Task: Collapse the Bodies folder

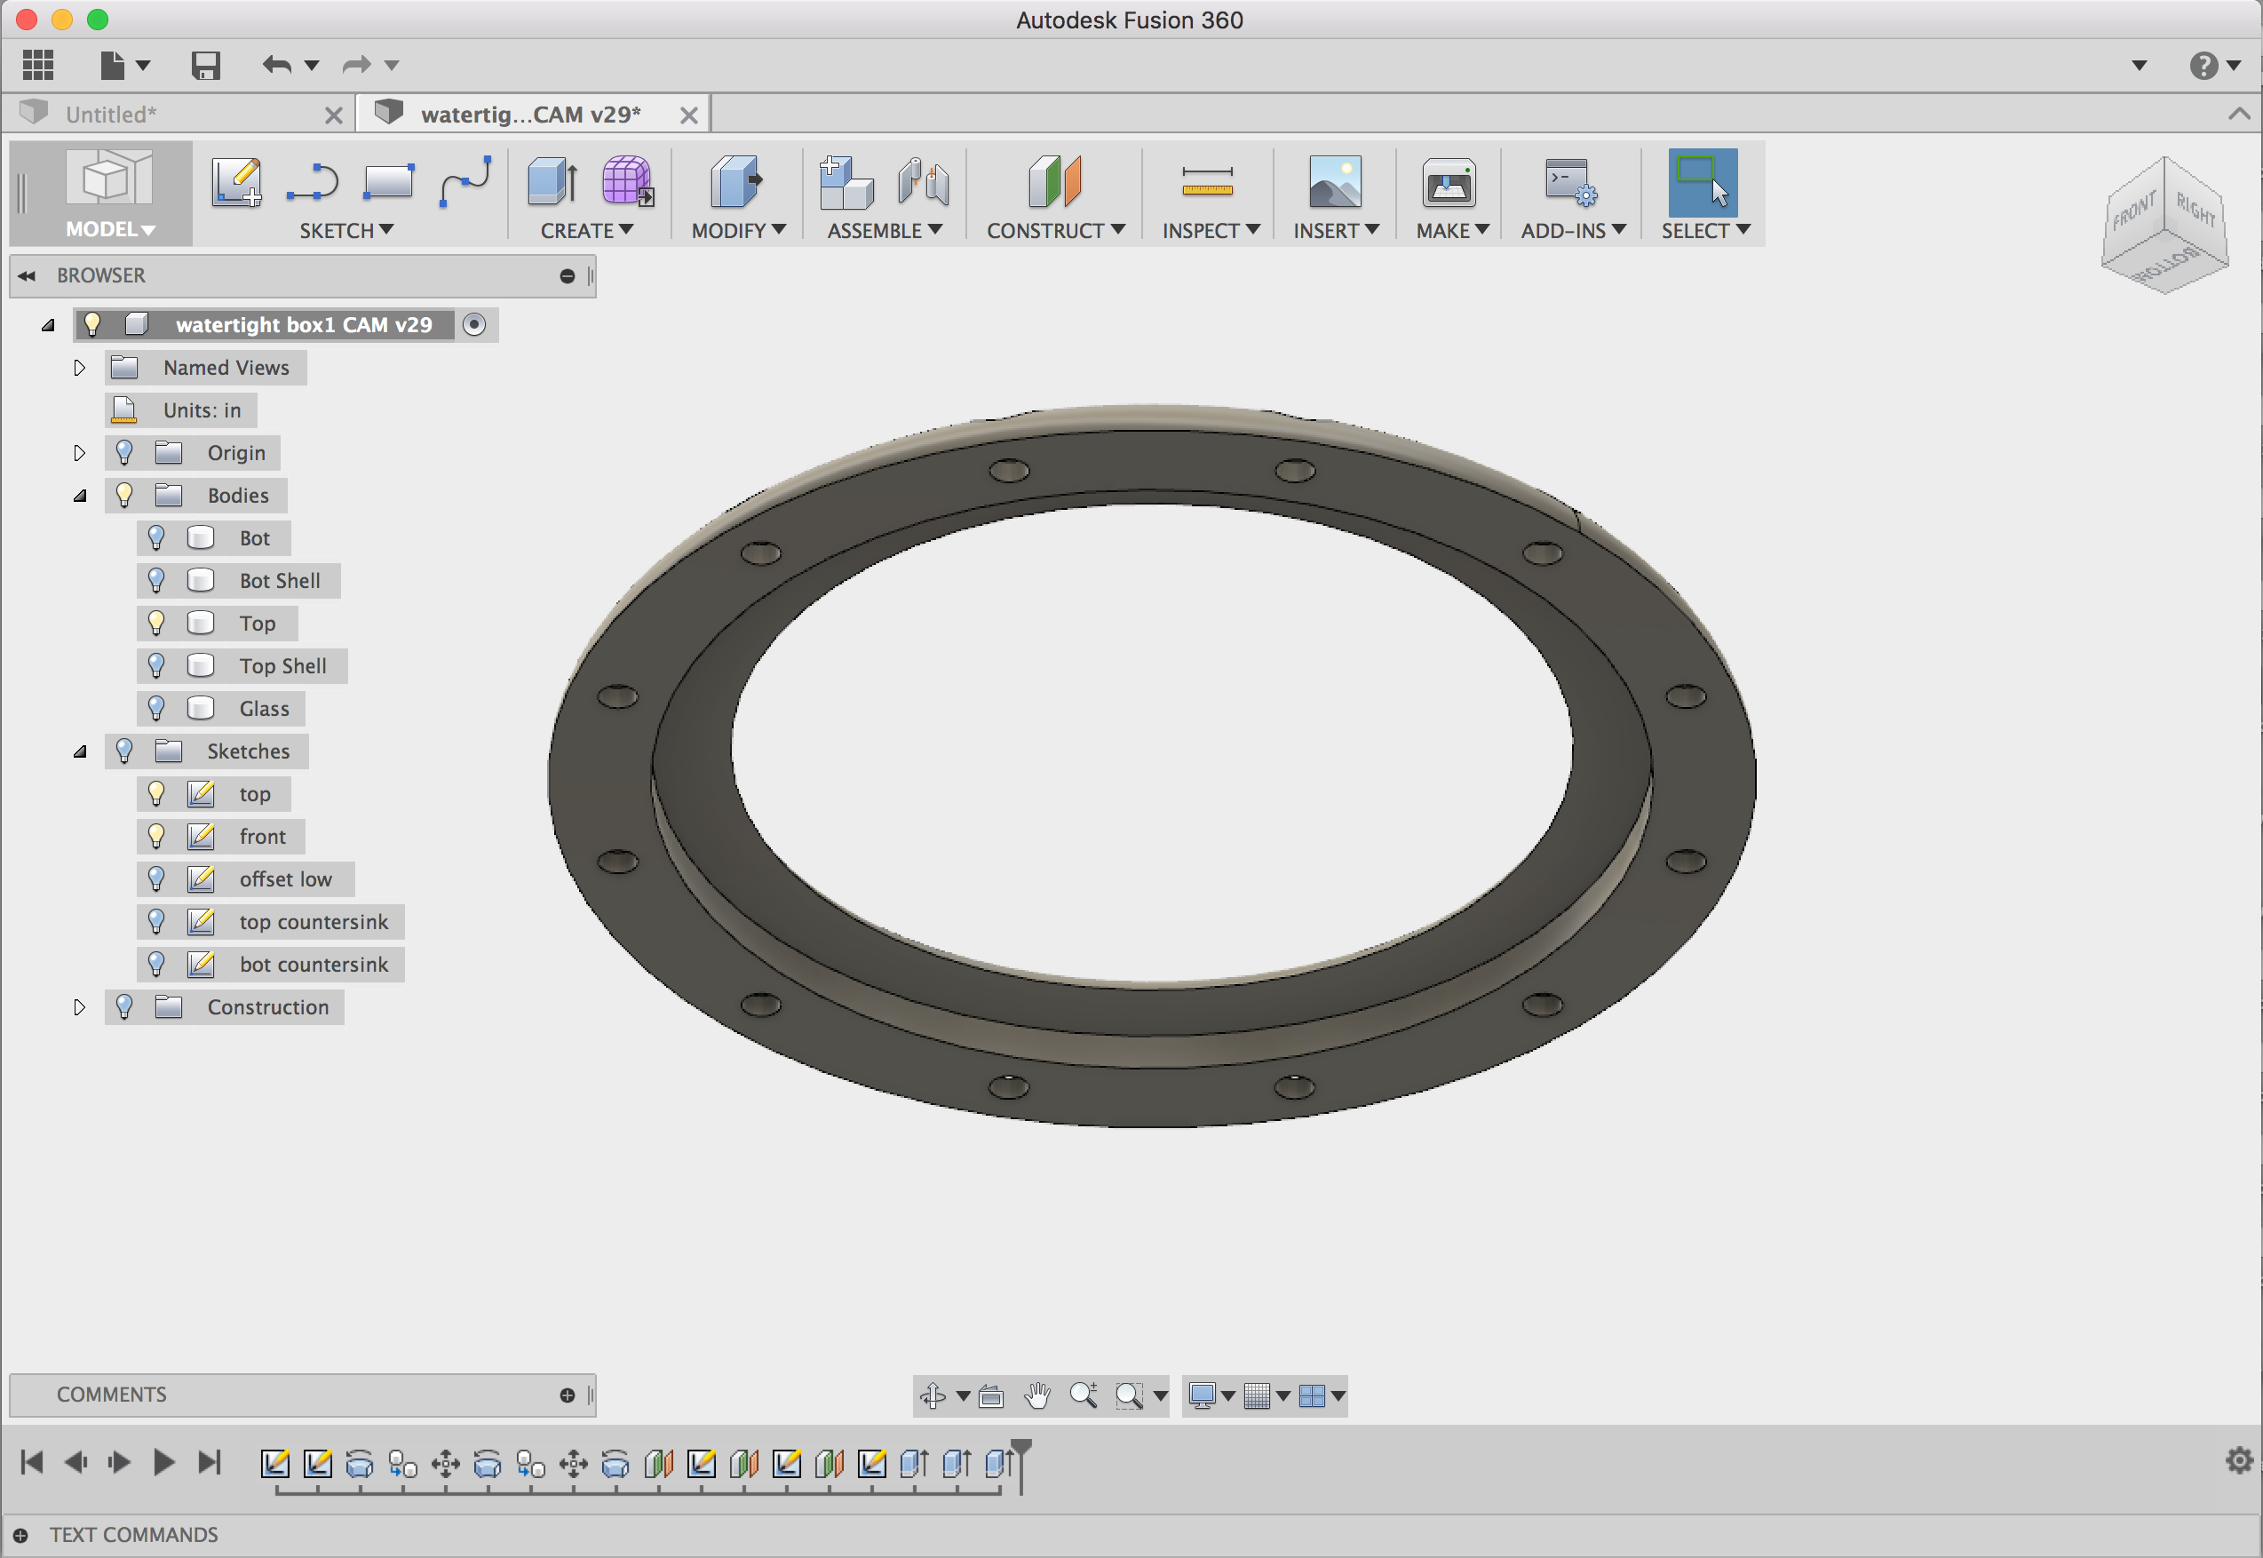Action: 75,496
